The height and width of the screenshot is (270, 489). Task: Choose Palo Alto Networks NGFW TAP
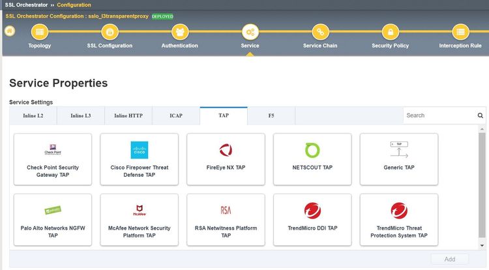(53, 220)
